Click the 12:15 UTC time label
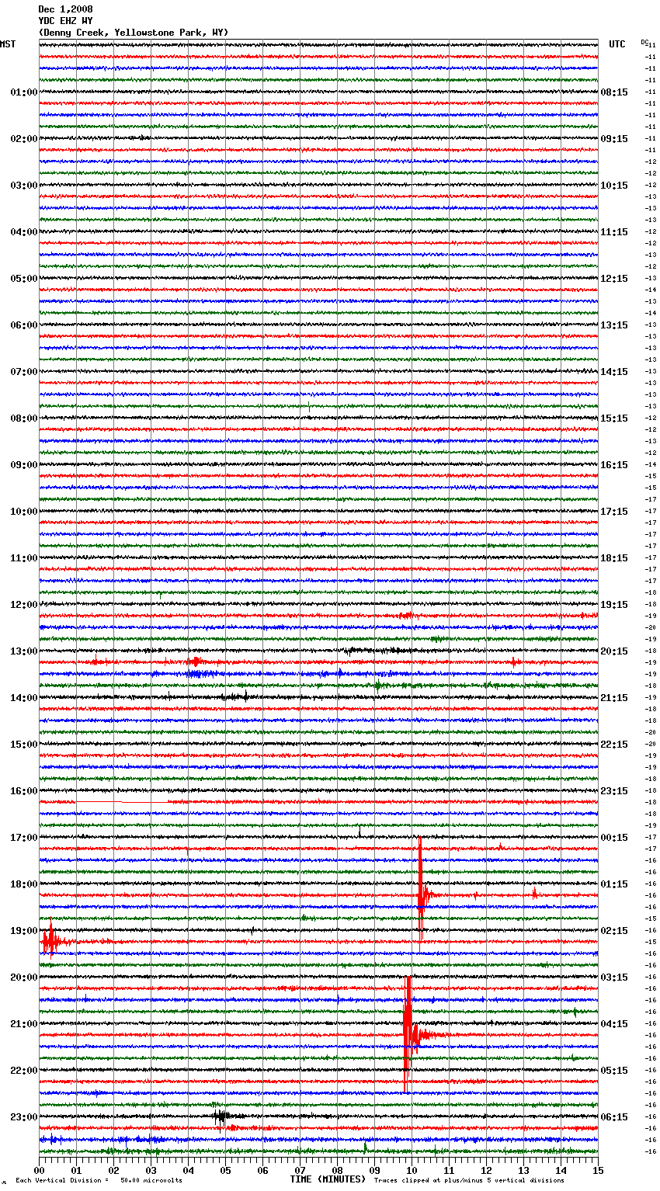This screenshot has width=660, height=1191. pyautogui.click(x=614, y=279)
